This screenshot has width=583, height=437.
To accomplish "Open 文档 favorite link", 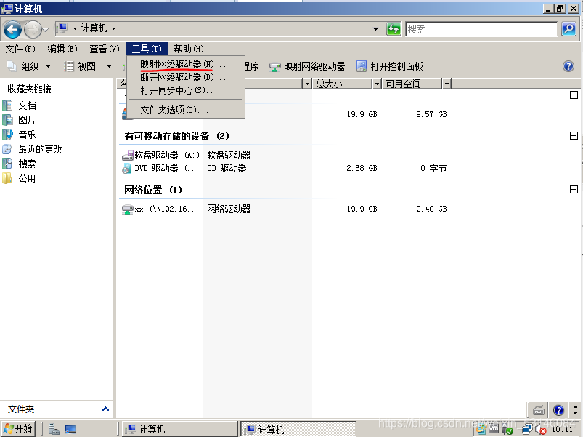I will coord(20,105).
